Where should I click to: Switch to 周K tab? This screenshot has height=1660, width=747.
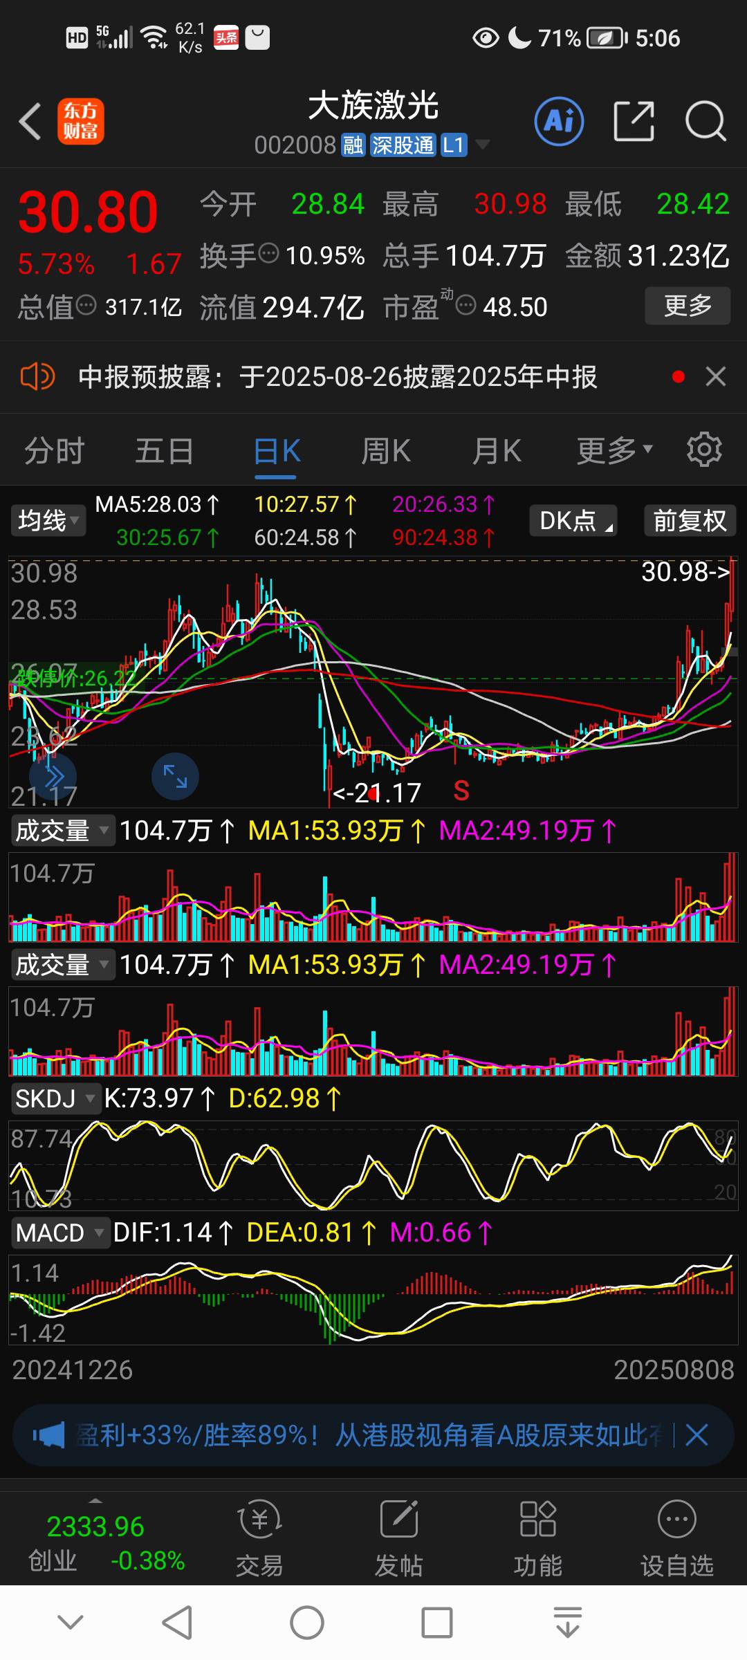click(x=386, y=451)
